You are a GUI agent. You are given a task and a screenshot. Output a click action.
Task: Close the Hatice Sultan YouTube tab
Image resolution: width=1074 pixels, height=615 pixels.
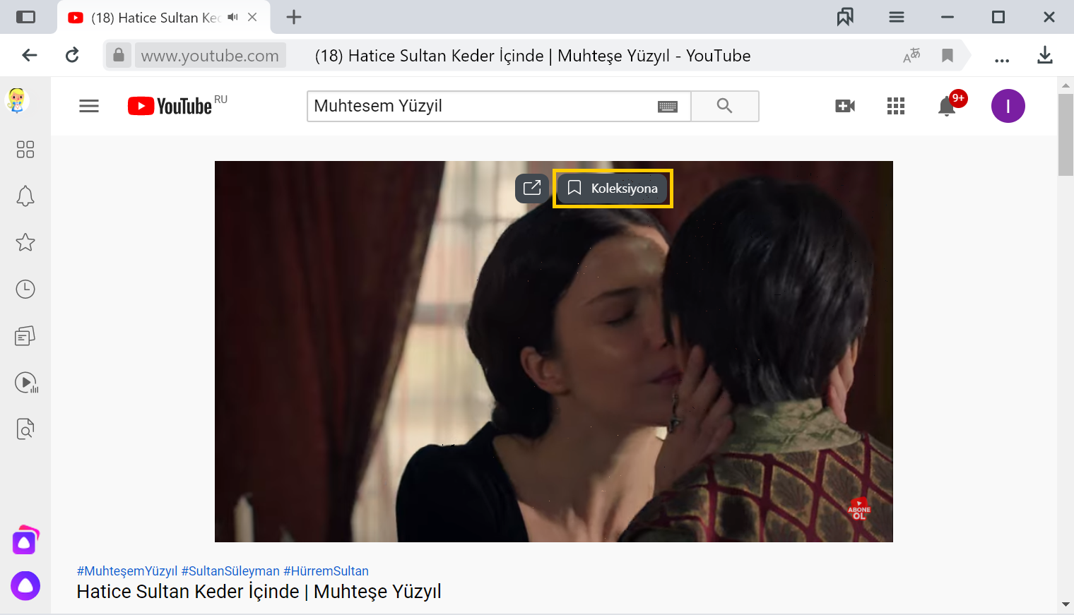[252, 17]
